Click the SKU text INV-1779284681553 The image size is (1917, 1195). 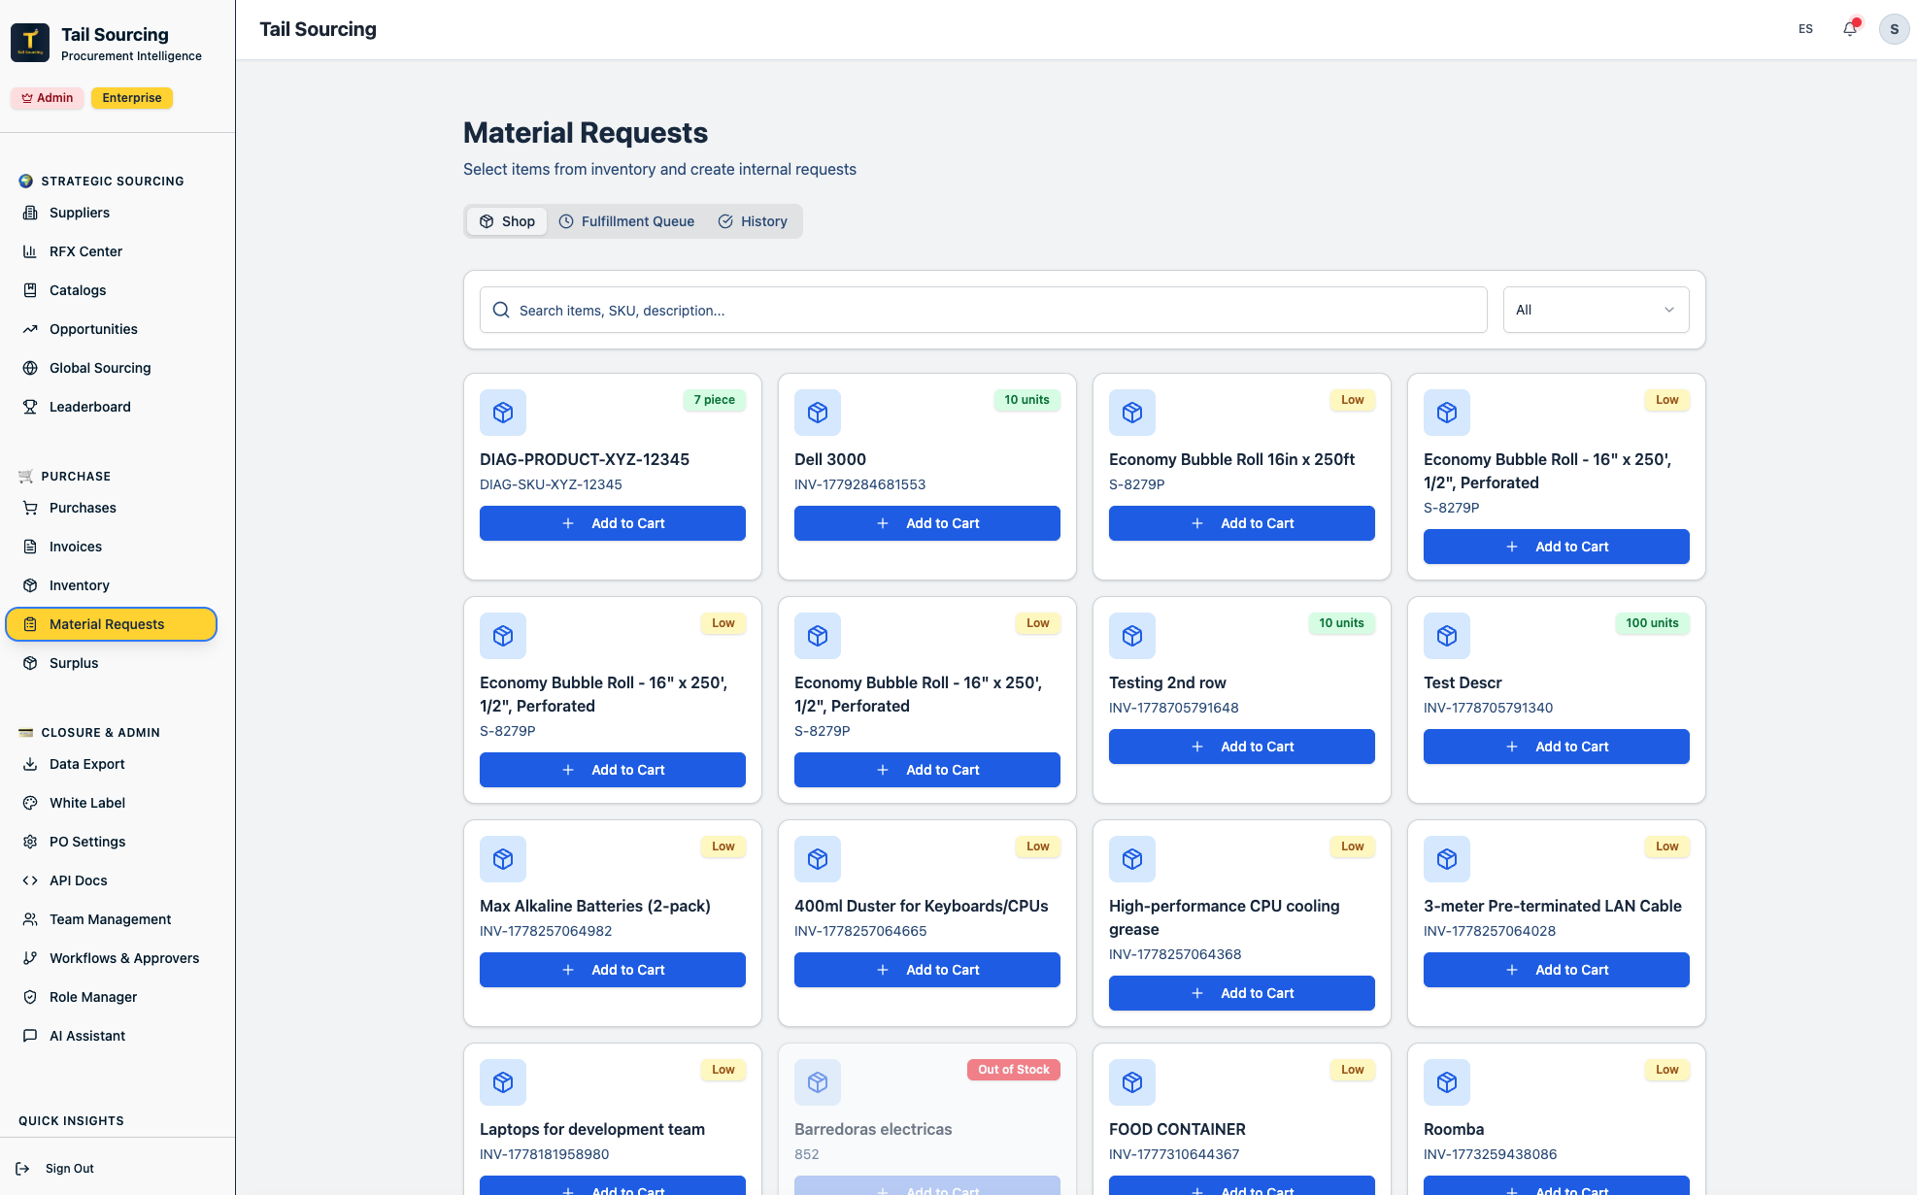859,484
